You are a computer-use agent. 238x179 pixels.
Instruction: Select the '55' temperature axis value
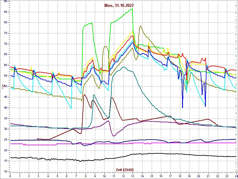click(x=5, y=76)
